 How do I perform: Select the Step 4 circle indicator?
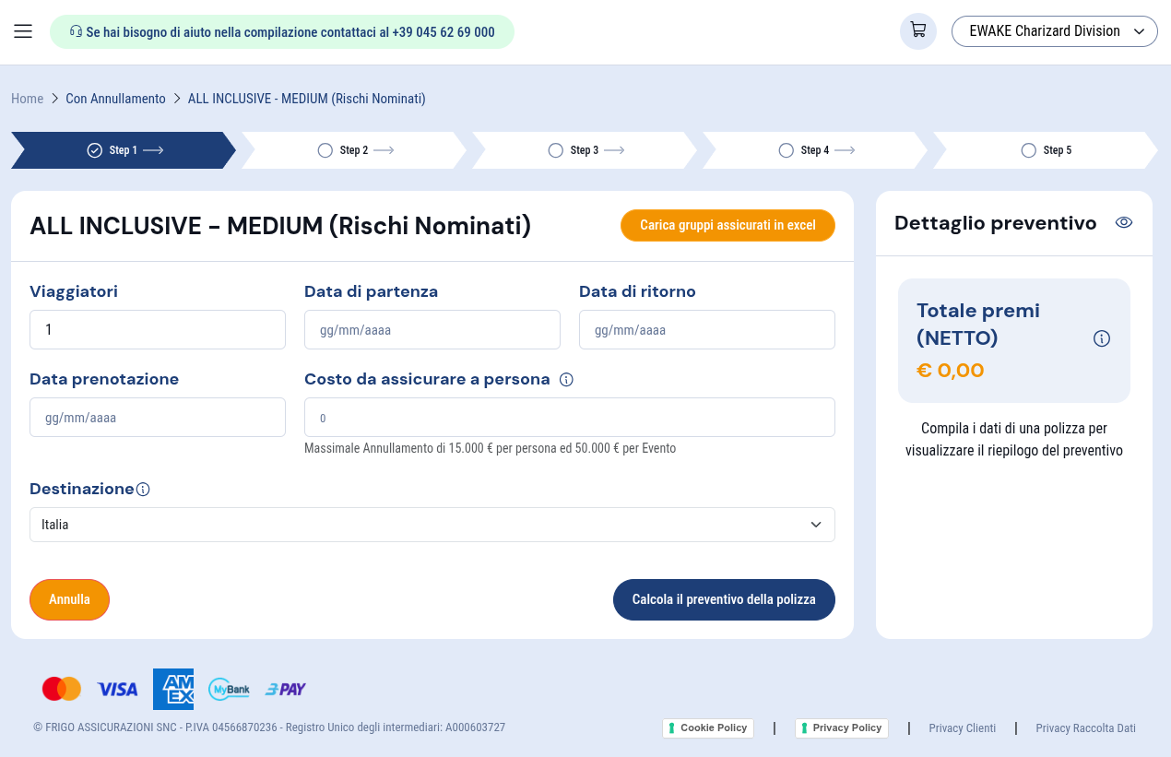pos(786,150)
